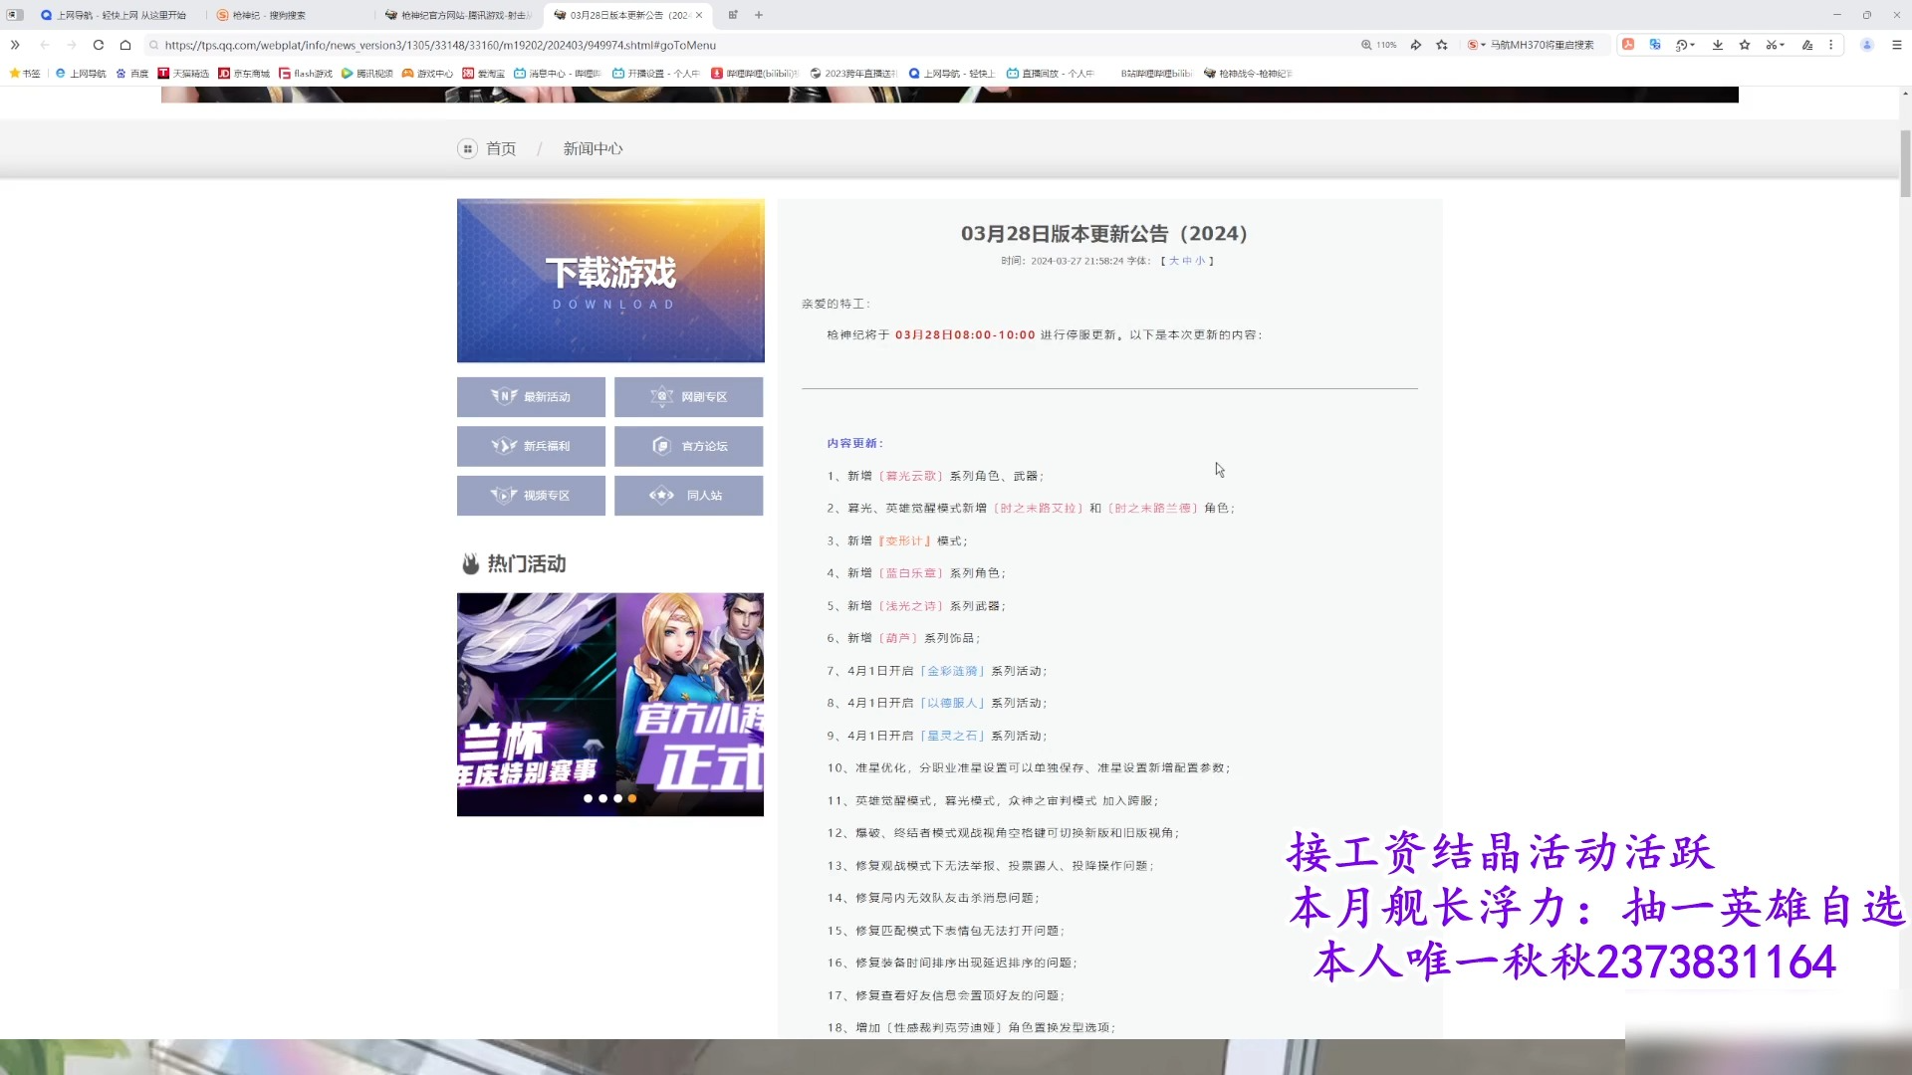Open the 官方论坛 button
Screen dimensions: 1912x1075
[688, 446]
